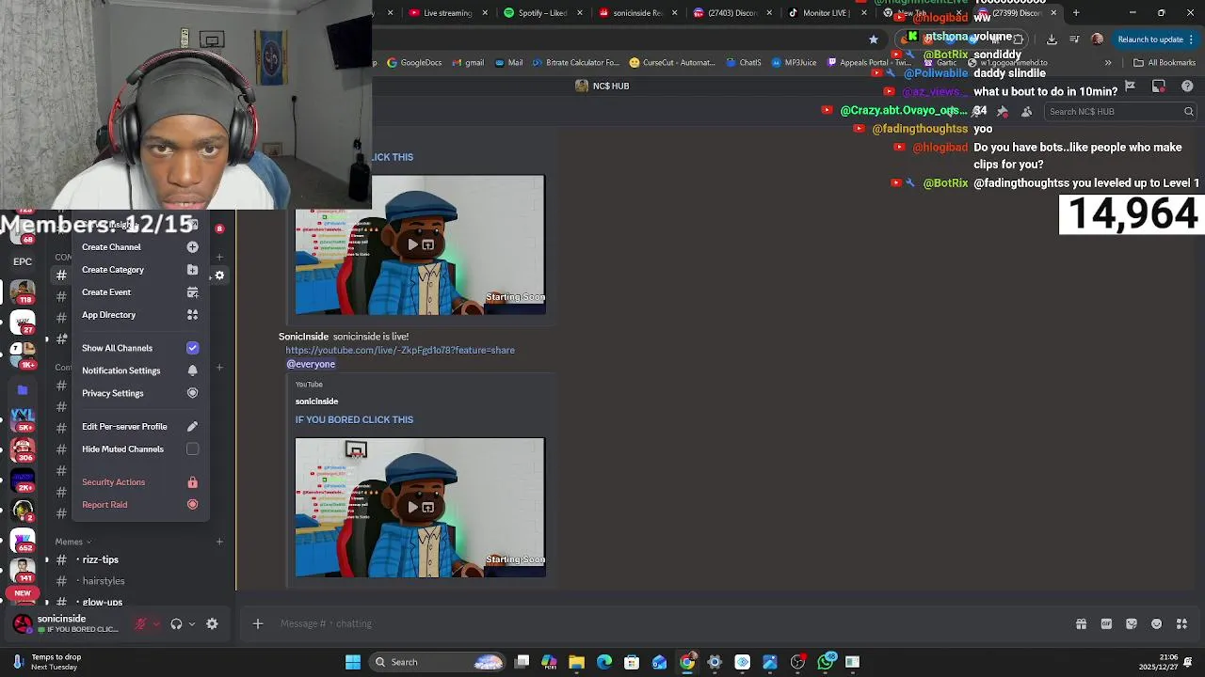Screen dimensions: 1205x677
Task: Open the GoogleDocs bookmark
Action: click(414, 63)
